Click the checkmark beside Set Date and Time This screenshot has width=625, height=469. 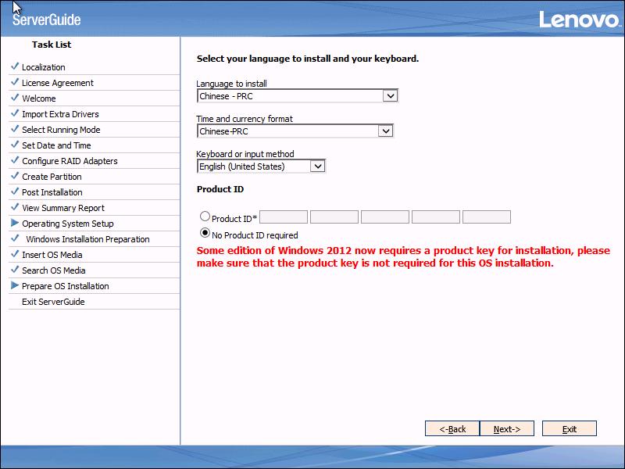(15, 145)
